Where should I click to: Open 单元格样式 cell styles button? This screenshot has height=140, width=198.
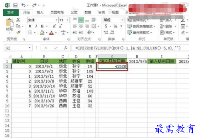pos(140,33)
